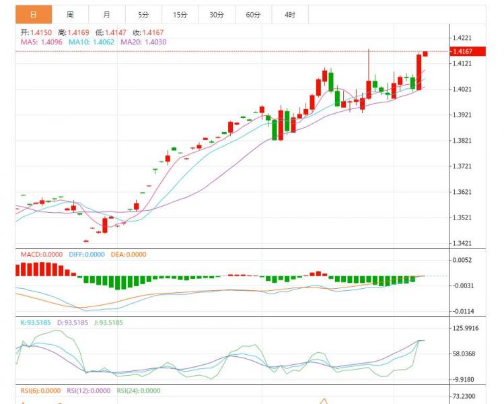Switch to the 4时 timeframe tab

(290, 15)
